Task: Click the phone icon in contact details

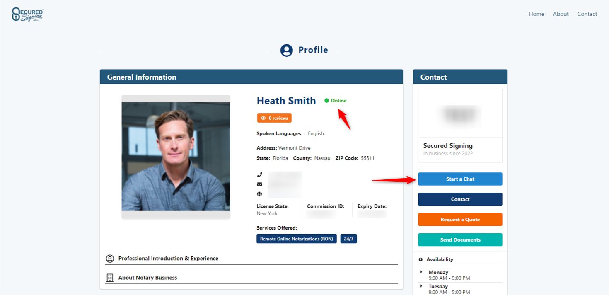Action: 259,175
